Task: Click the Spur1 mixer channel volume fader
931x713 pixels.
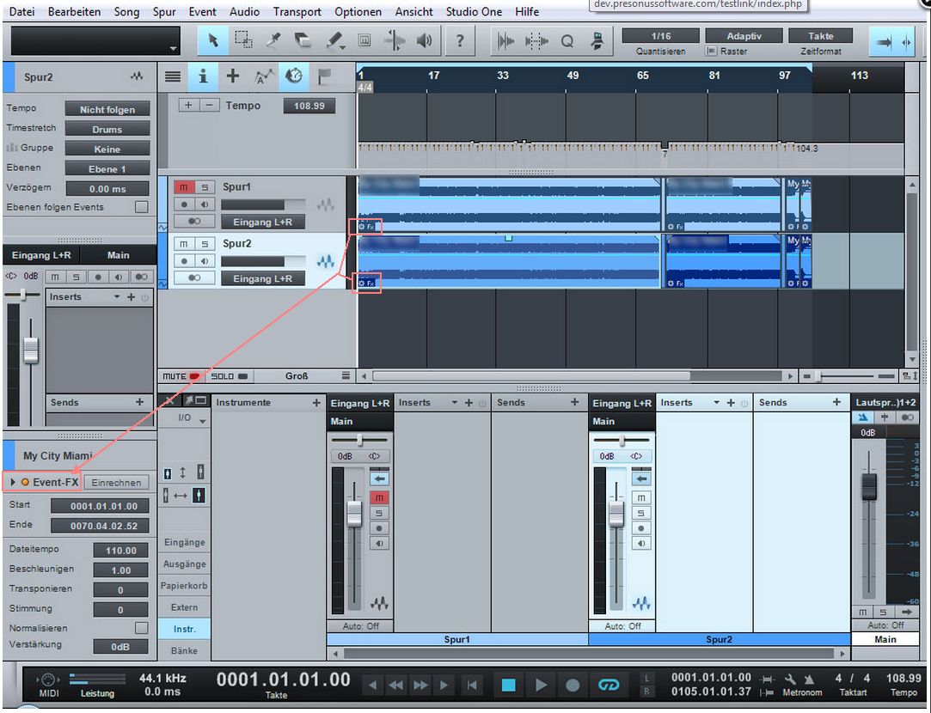Action: 354,513
